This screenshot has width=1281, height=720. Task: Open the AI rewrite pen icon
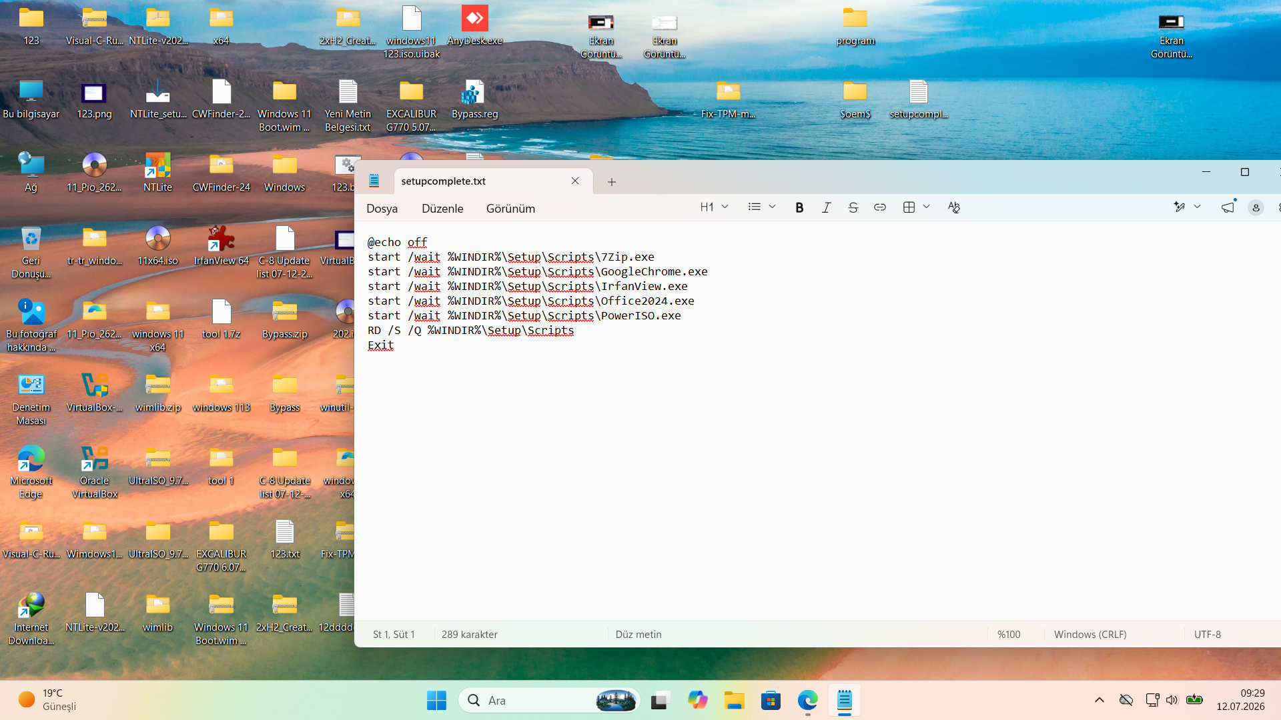(x=1179, y=207)
